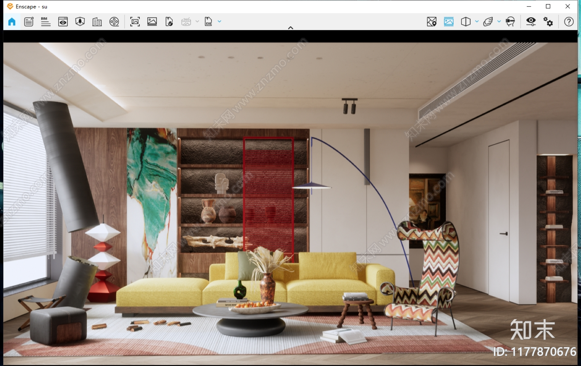The image size is (581, 366).
Task: Click the Enscape logo in the title bar
Action: click(10, 6)
